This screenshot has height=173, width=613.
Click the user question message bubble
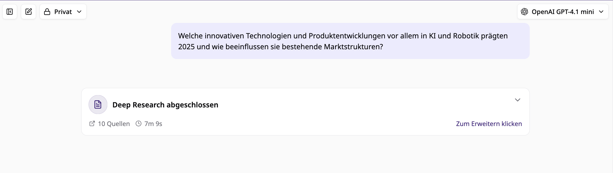point(350,41)
